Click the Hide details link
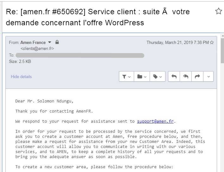 (21, 77)
